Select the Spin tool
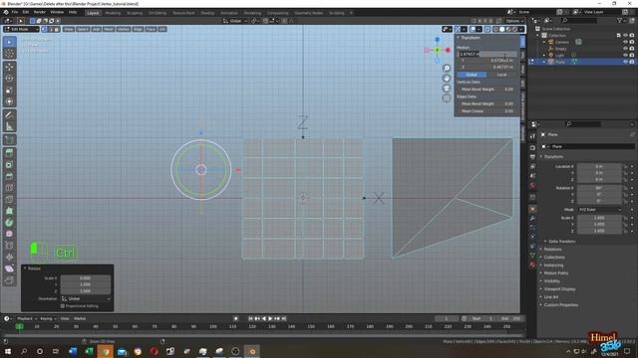 9,223
